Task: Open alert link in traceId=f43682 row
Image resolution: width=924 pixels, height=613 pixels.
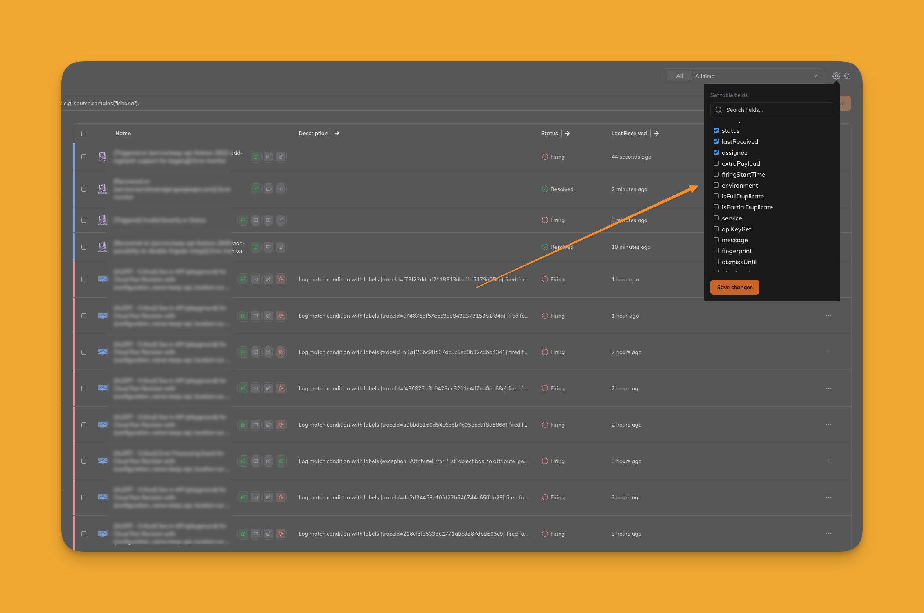Action: tap(243, 389)
